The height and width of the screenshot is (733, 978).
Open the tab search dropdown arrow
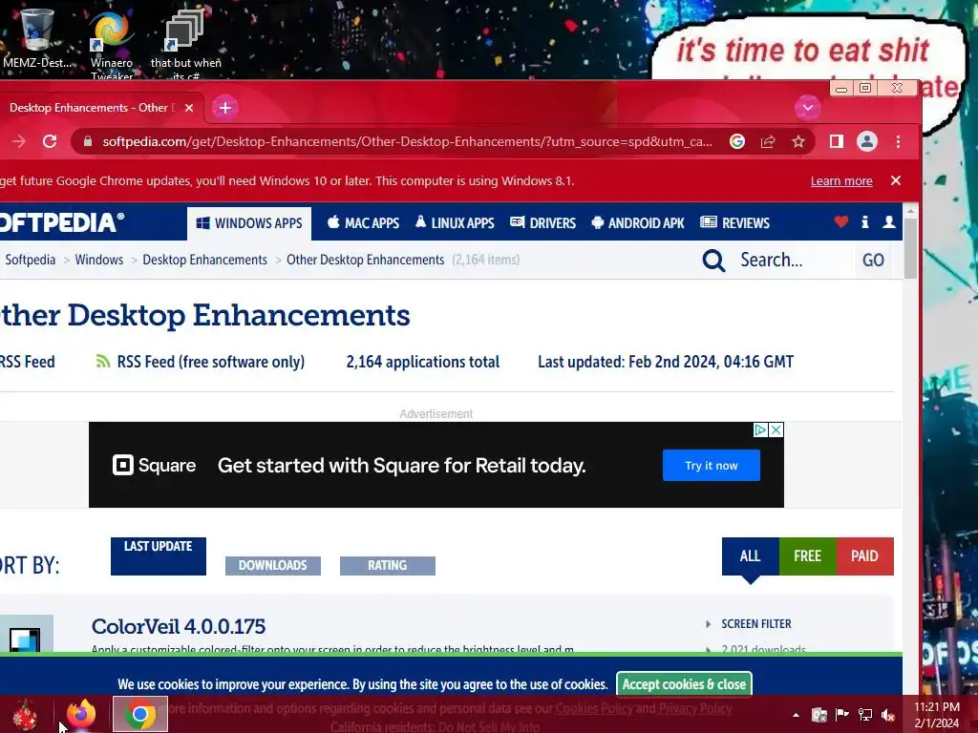pyautogui.click(x=808, y=108)
